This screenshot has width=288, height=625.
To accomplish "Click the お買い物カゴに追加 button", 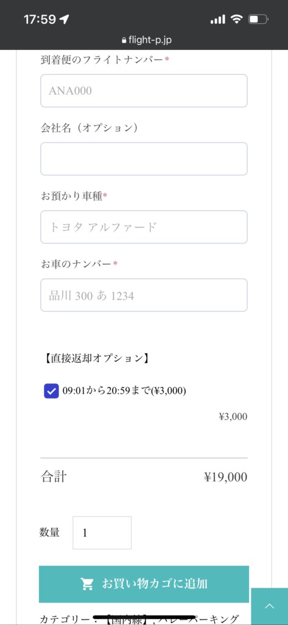I will (x=144, y=584).
